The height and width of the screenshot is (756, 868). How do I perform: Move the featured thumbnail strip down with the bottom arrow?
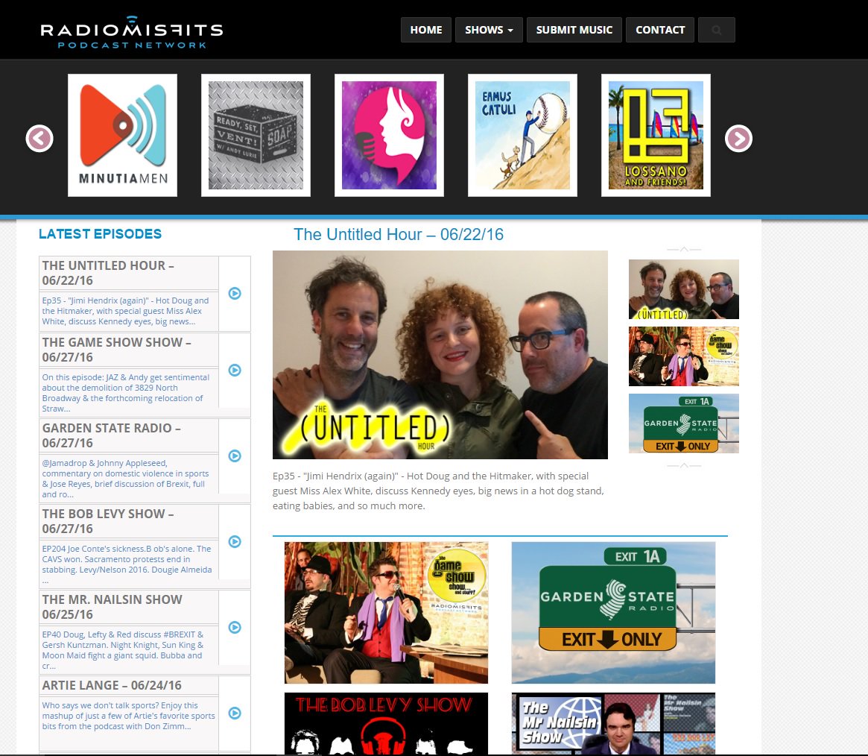point(684,465)
